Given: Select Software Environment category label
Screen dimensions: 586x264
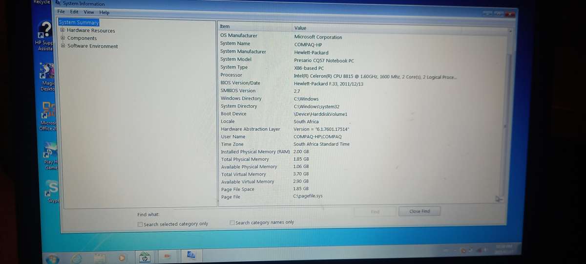Looking at the screenshot, I should [93, 46].
